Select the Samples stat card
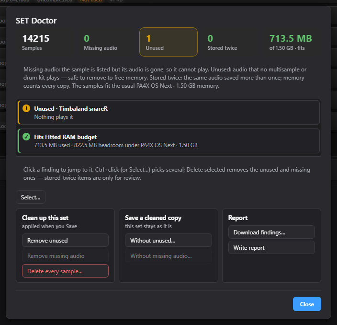 (45, 42)
